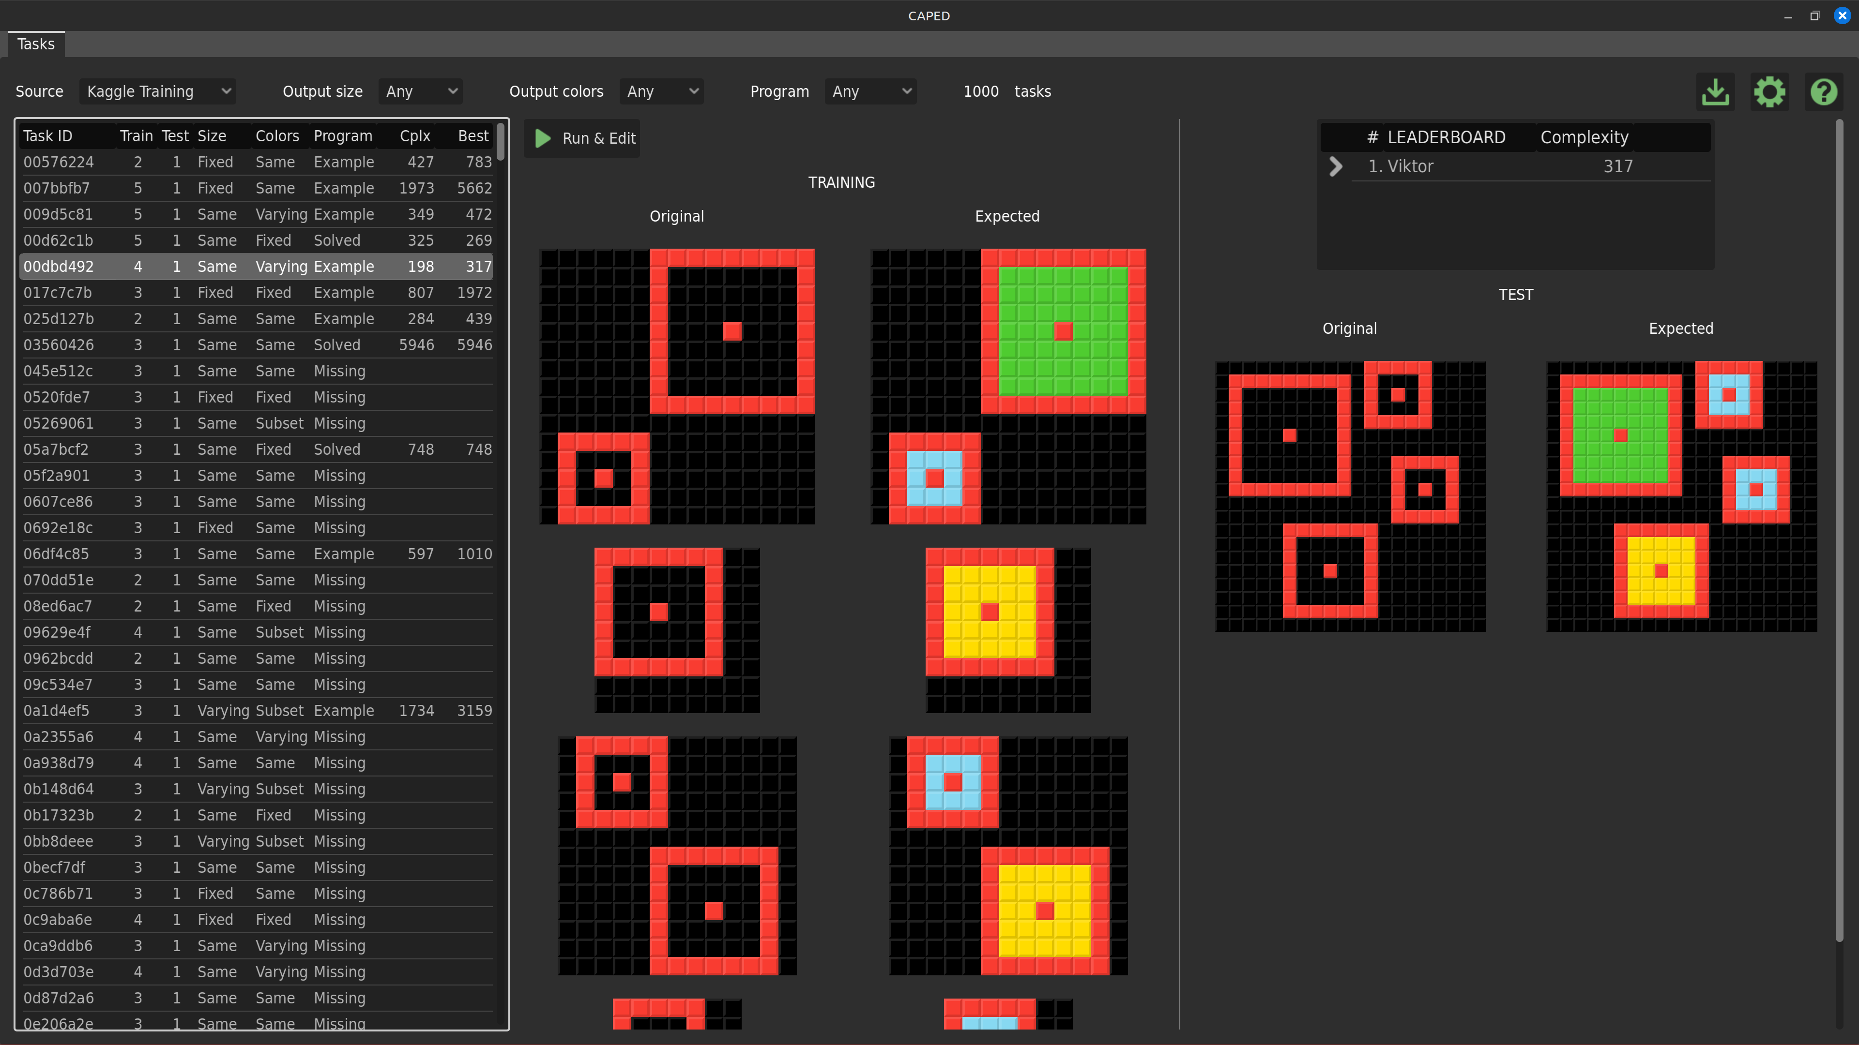Image resolution: width=1859 pixels, height=1045 pixels.
Task: Click the green help question mark icon
Action: (1824, 91)
